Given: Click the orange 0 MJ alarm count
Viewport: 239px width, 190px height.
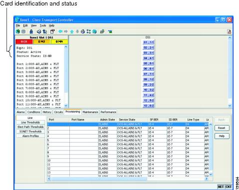Looking at the screenshot, I should pos(41,41).
